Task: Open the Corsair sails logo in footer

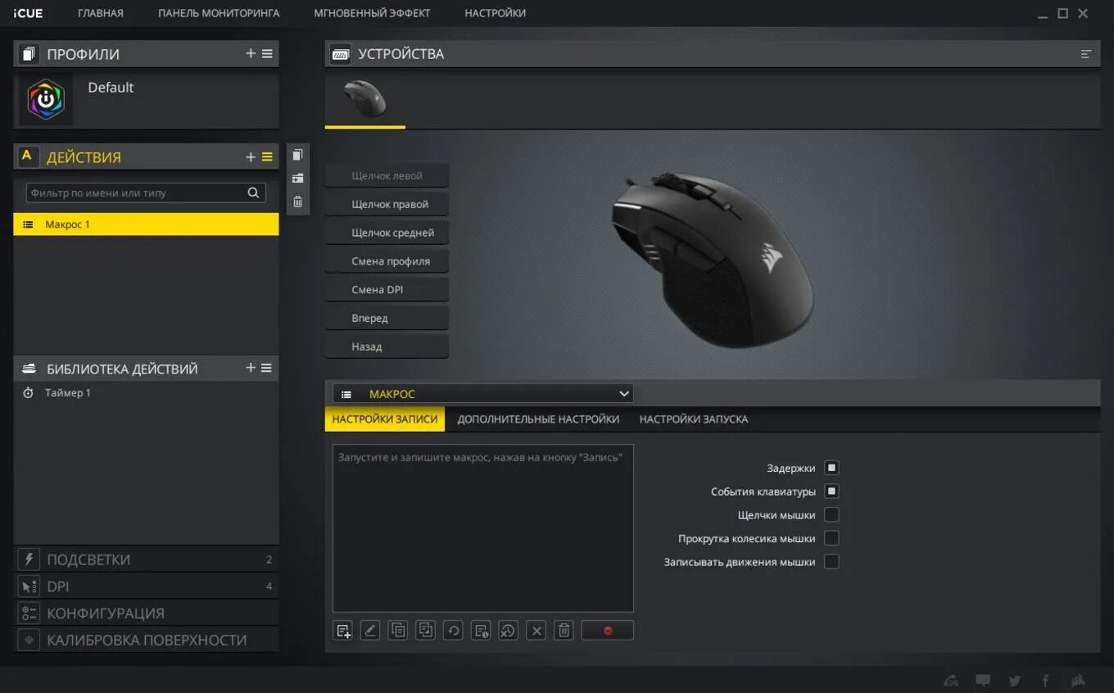Action: point(1078,681)
